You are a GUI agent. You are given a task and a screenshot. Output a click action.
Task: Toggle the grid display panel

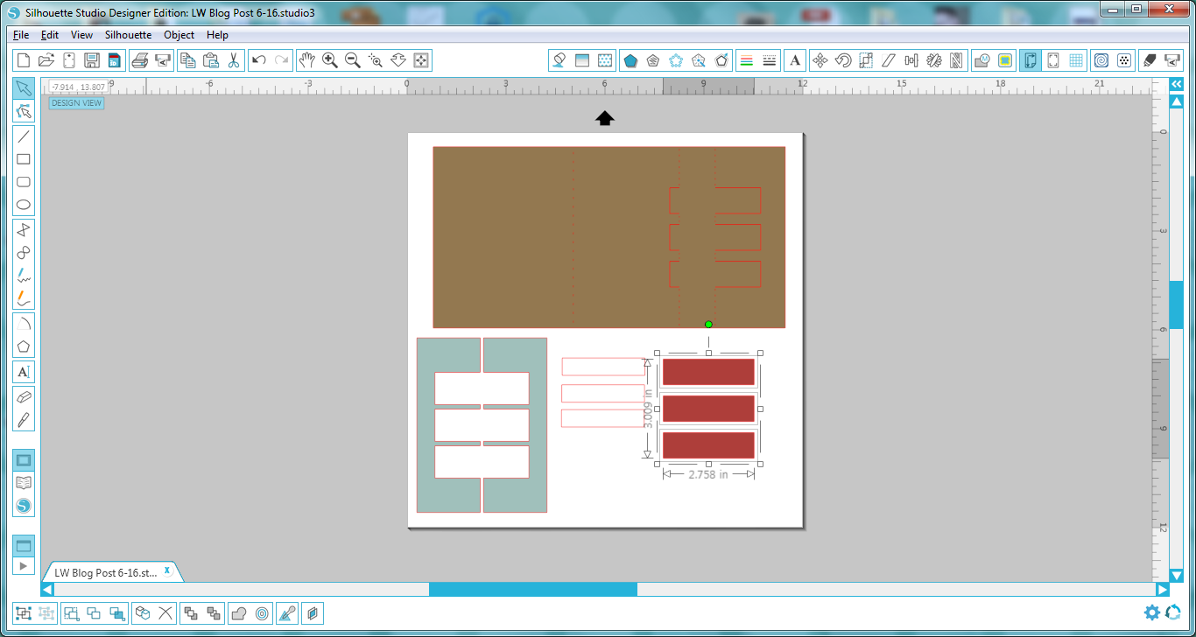[x=1076, y=60]
